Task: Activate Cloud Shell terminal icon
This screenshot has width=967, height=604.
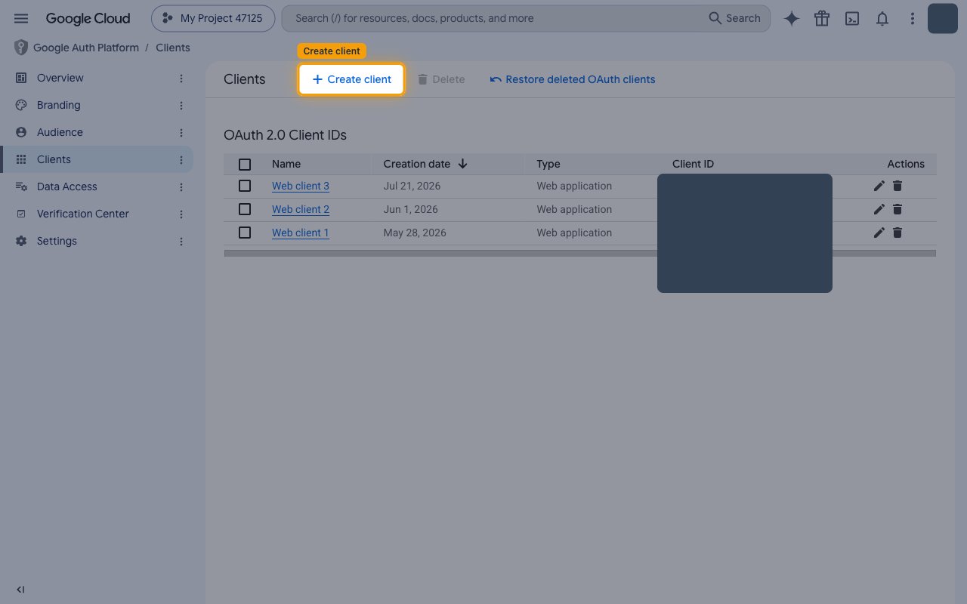Action: [852, 19]
